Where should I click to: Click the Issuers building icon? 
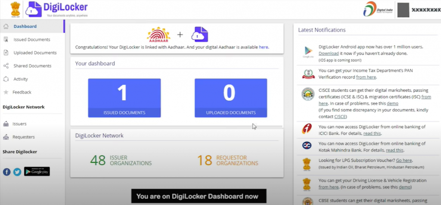[x=6, y=124]
